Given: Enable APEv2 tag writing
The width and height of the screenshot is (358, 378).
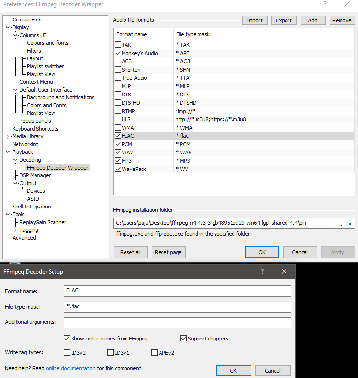Looking at the screenshot, I should coord(154,353).
